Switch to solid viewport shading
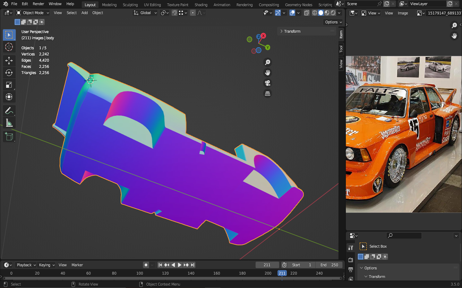Image resolution: width=462 pixels, height=288 pixels. (321, 13)
